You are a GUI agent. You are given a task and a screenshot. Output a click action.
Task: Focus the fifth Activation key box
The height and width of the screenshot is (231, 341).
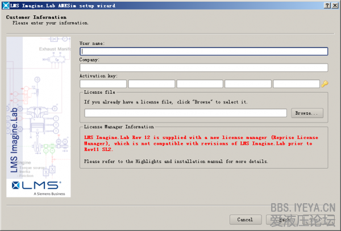pyautogui.click(x=296, y=84)
